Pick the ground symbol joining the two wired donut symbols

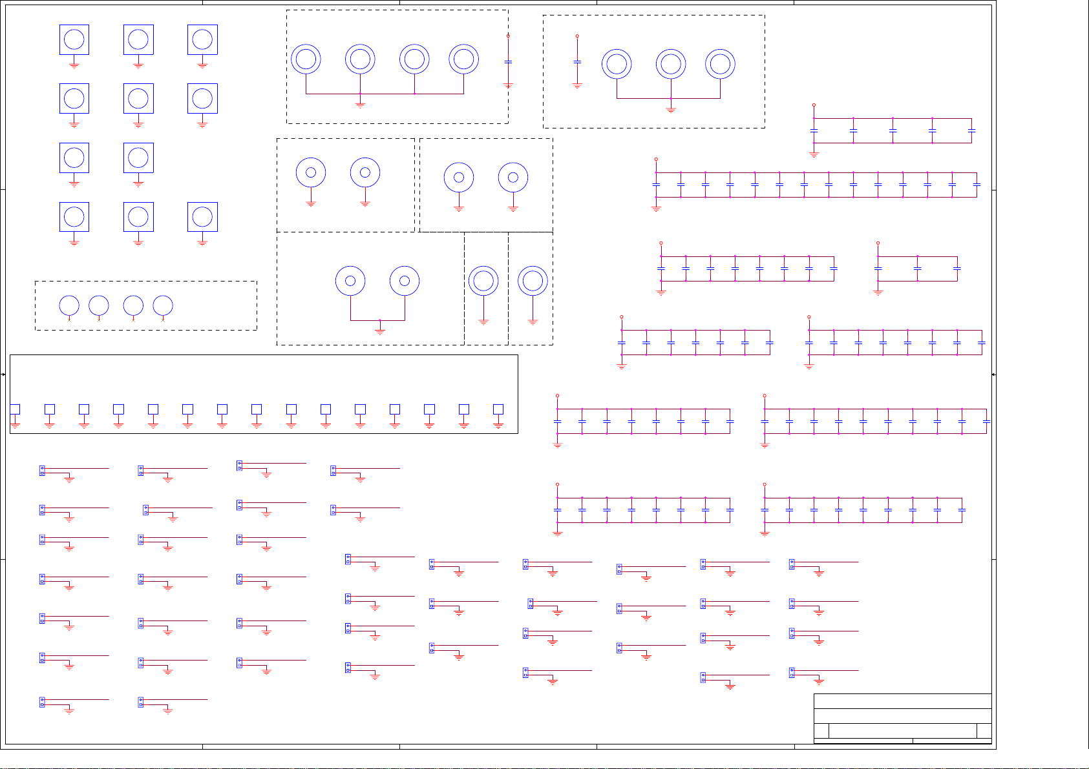380,331
